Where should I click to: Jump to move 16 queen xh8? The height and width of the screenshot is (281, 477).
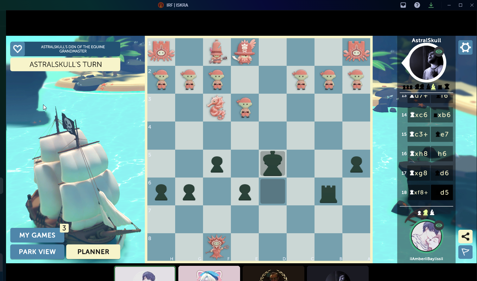419,153
